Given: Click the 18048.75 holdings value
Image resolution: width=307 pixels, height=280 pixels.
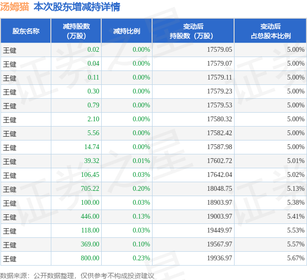Looking at the screenshot, I should click(x=220, y=188).
